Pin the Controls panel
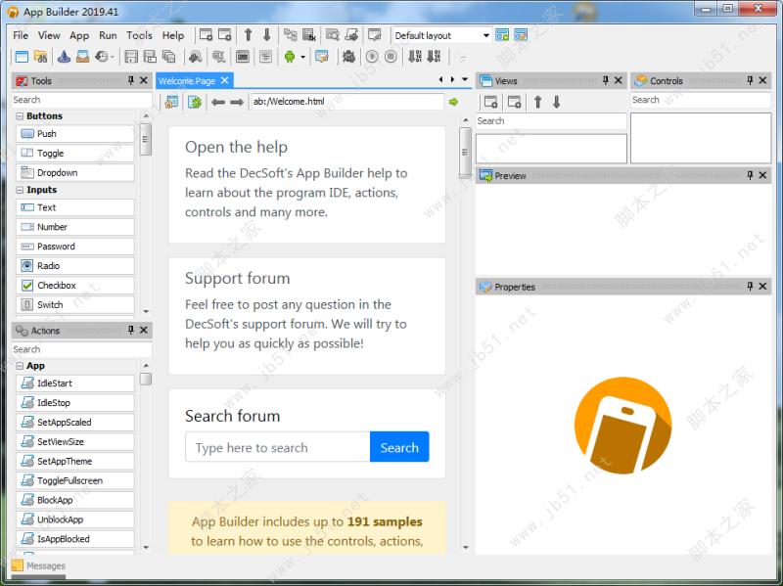The width and height of the screenshot is (783, 586). [750, 80]
